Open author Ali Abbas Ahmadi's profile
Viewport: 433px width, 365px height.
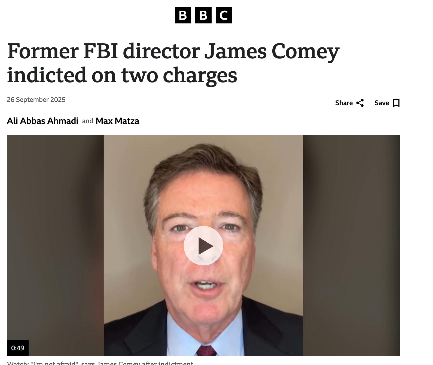point(42,121)
